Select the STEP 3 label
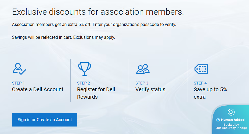The width and height of the screenshot is (249, 134). 142,83
